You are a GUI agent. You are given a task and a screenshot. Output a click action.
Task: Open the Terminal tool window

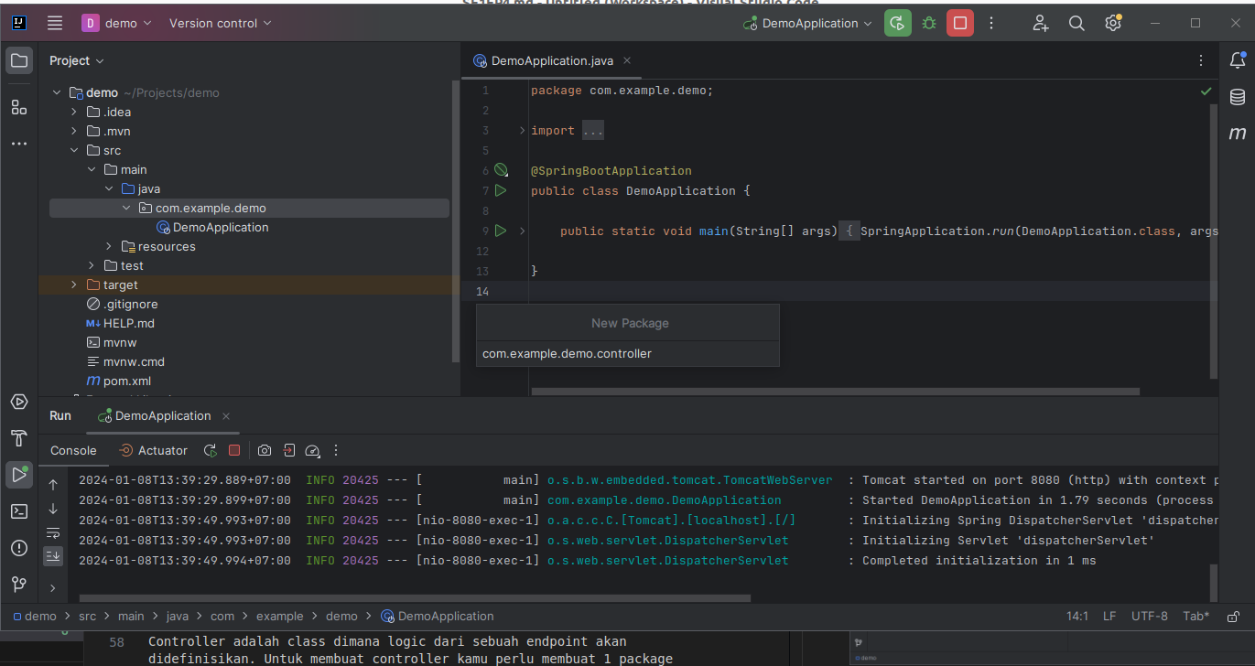pyautogui.click(x=19, y=511)
